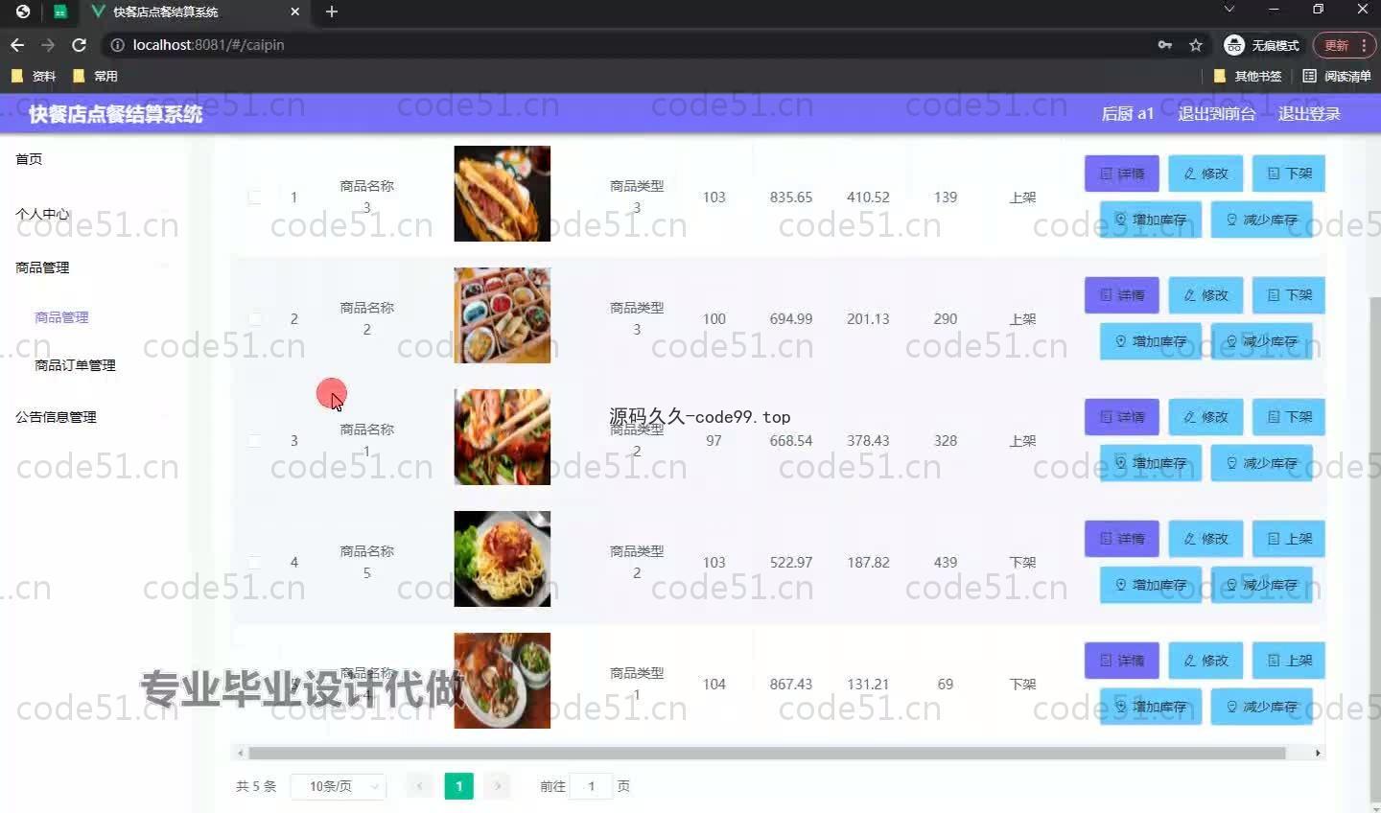1381x813 pixels.
Task: Open the 无痕模式 incognito indicator
Action: tap(1262, 45)
